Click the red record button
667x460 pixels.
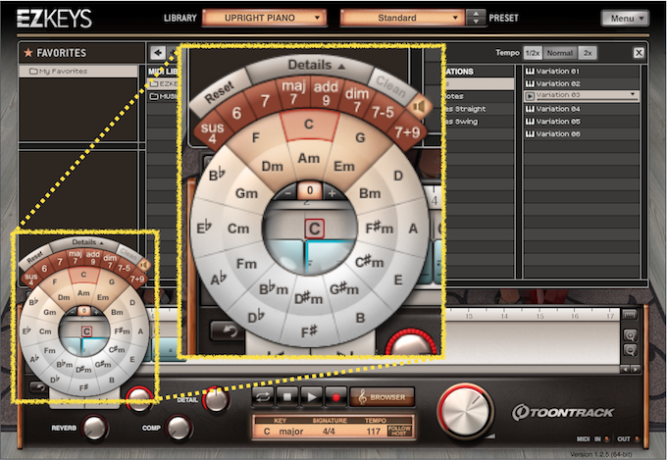[335, 397]
